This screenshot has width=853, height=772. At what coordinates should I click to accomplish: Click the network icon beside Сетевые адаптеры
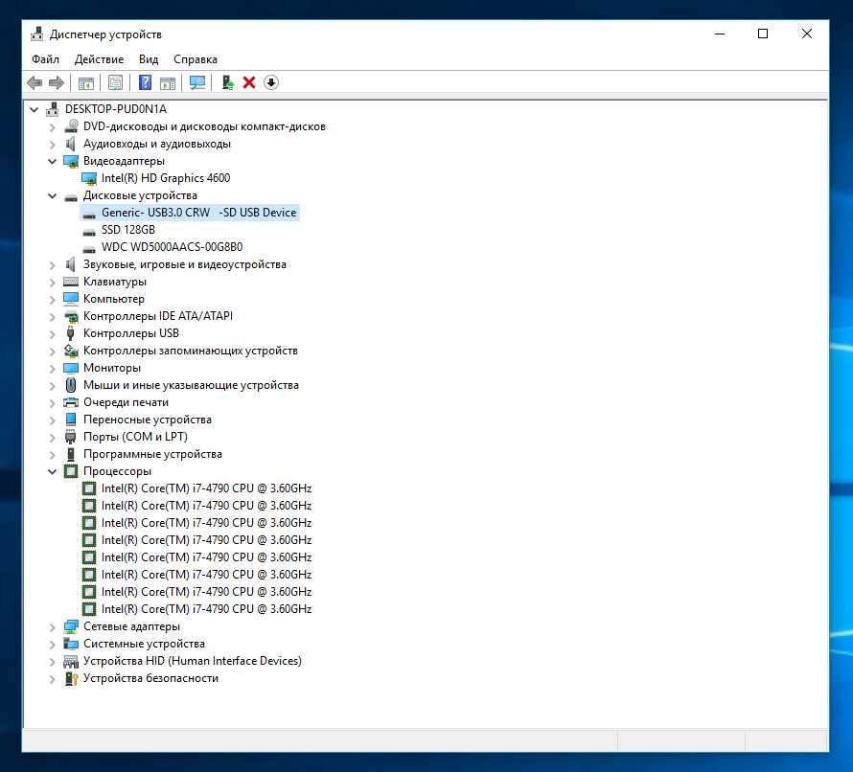coord(71,626)
